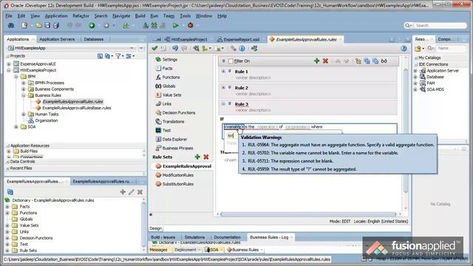Expand the SOA folder node
Screen dimensions: 473x266
tap(16, 126)
